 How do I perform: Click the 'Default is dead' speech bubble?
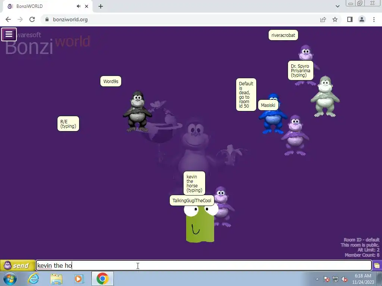pos(246,95)
